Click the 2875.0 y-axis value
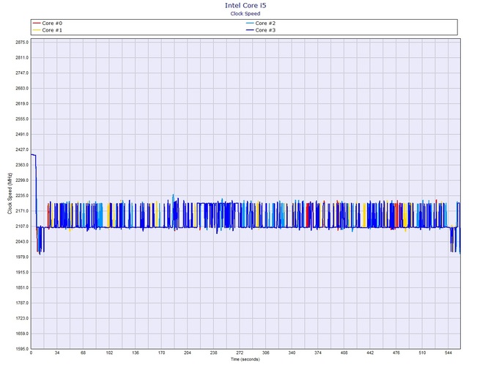Screen dimensions: 491x368 click(x=22, y=43)
